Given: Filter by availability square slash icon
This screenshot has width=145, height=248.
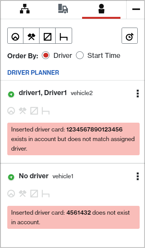Looking at the screenshot, I should pos(48,36).
